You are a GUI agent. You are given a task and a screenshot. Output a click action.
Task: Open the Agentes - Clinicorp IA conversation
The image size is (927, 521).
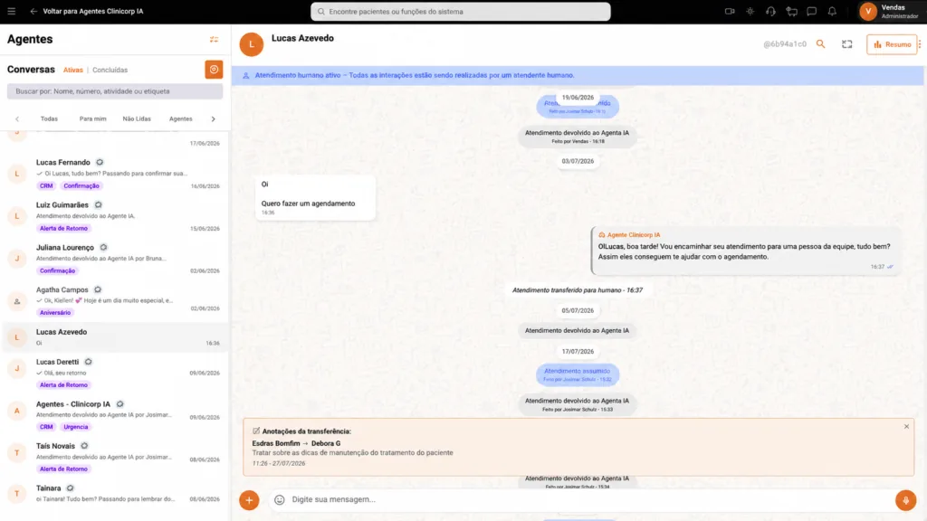(115, 415)
